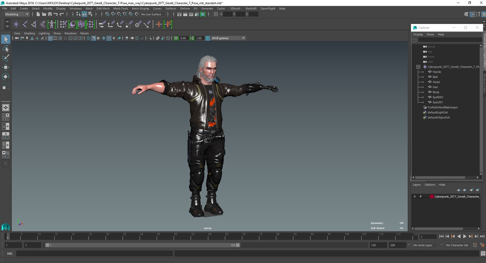Image resolution: width=486 pixels, height=263 pixels.
Task: Click the purple lattice cage shelf icon
Action: [81, 24]
